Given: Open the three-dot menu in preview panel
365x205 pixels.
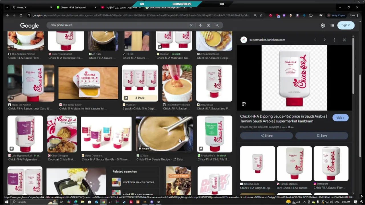Looking at the screenshot, I should (x=334, y=40).
